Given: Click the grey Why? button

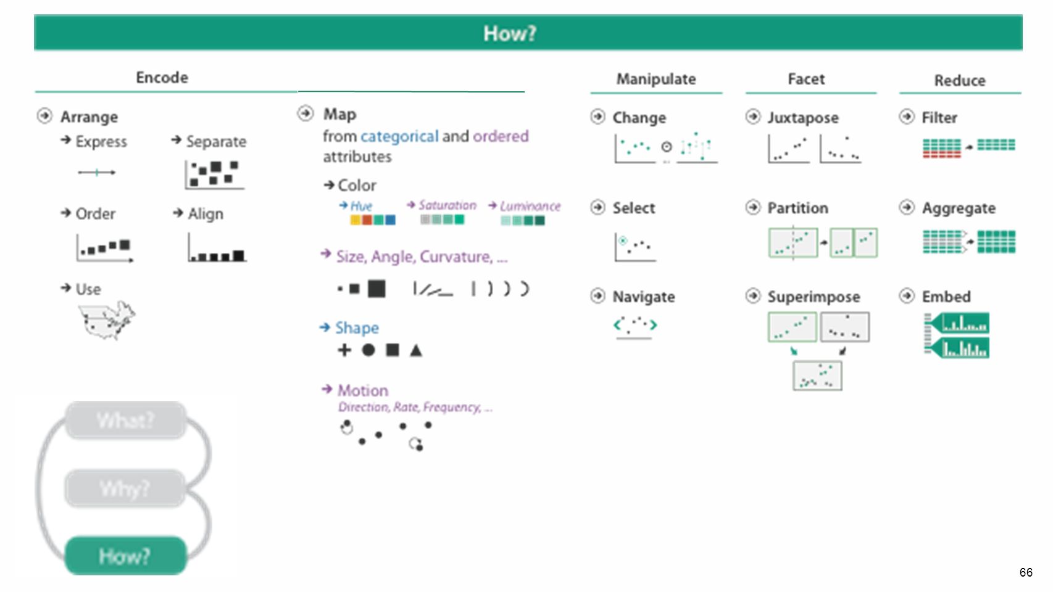Looking at the screenshot, I should pos(125,488).
